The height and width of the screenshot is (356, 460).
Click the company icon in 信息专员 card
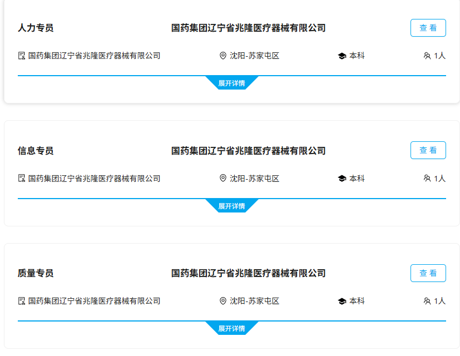click(x=22, y=178)
